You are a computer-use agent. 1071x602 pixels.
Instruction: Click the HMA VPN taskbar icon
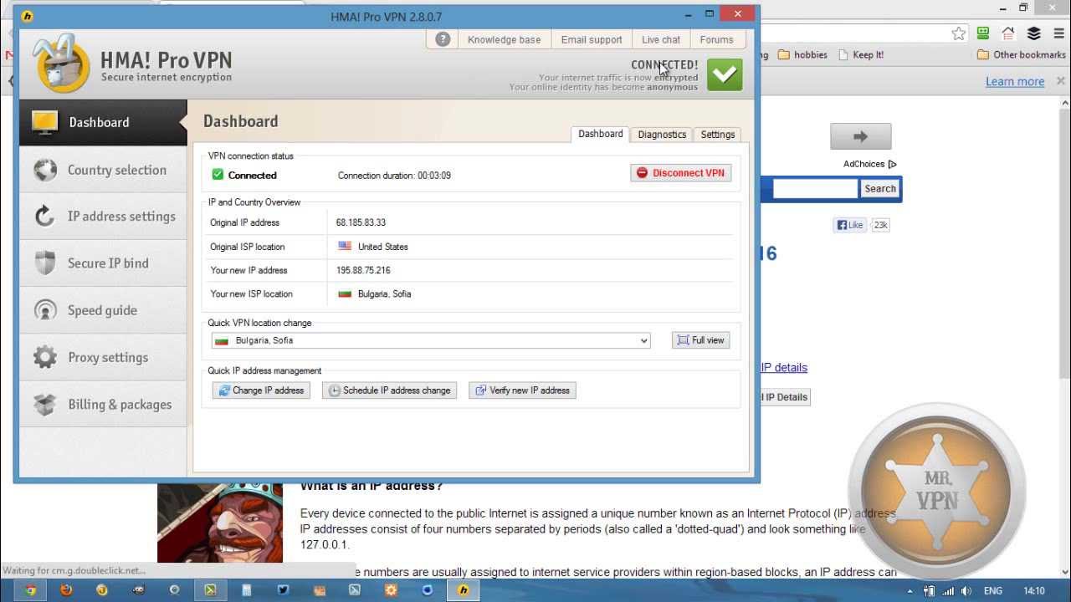[x=463, y=590]
